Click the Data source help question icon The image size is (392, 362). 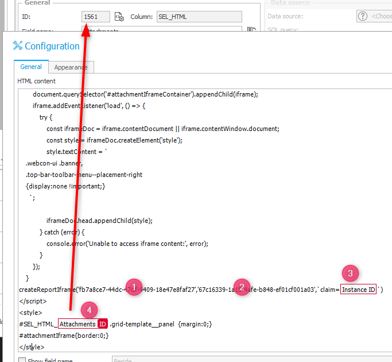[363, 16]
